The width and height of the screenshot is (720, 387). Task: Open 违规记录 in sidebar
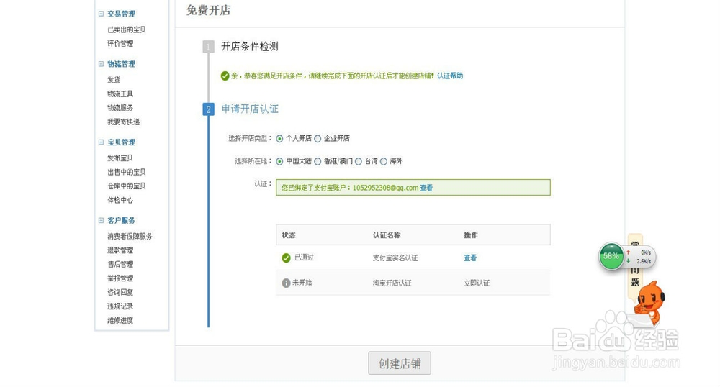coord(120,306)
